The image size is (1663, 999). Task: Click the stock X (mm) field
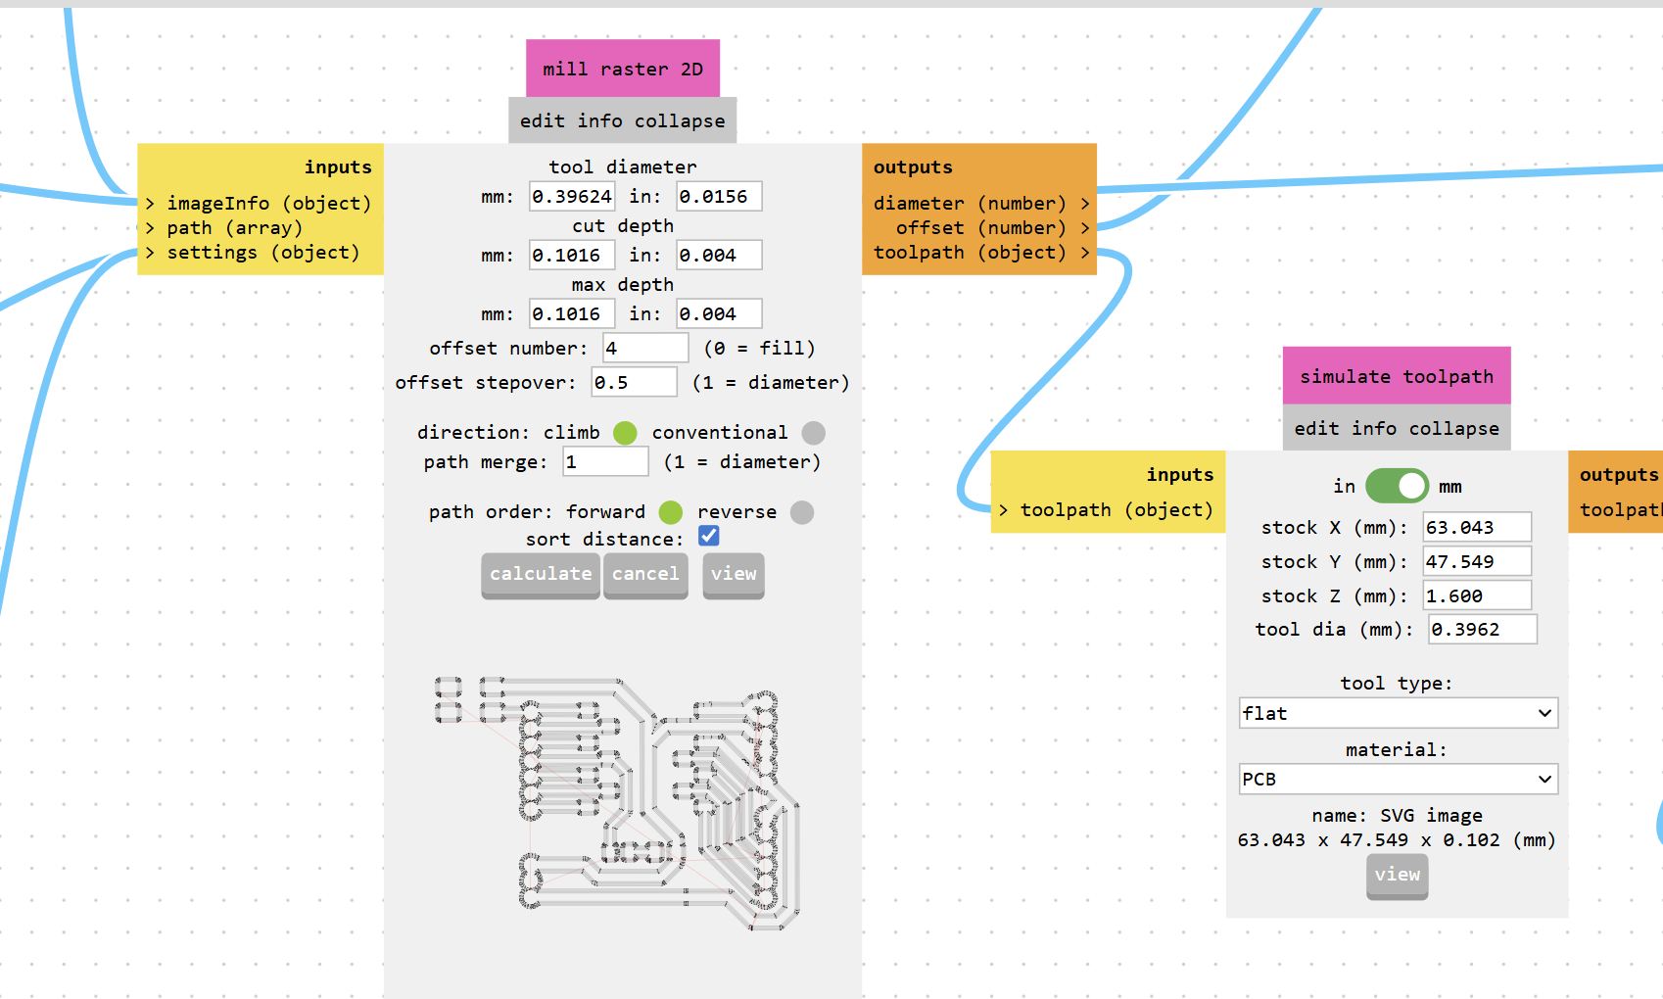1477,527
